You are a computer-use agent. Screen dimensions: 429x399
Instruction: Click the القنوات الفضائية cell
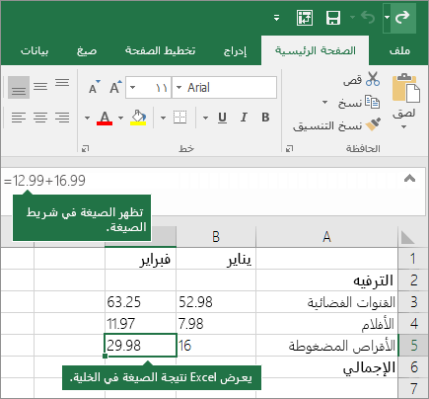tap(326, 302)
